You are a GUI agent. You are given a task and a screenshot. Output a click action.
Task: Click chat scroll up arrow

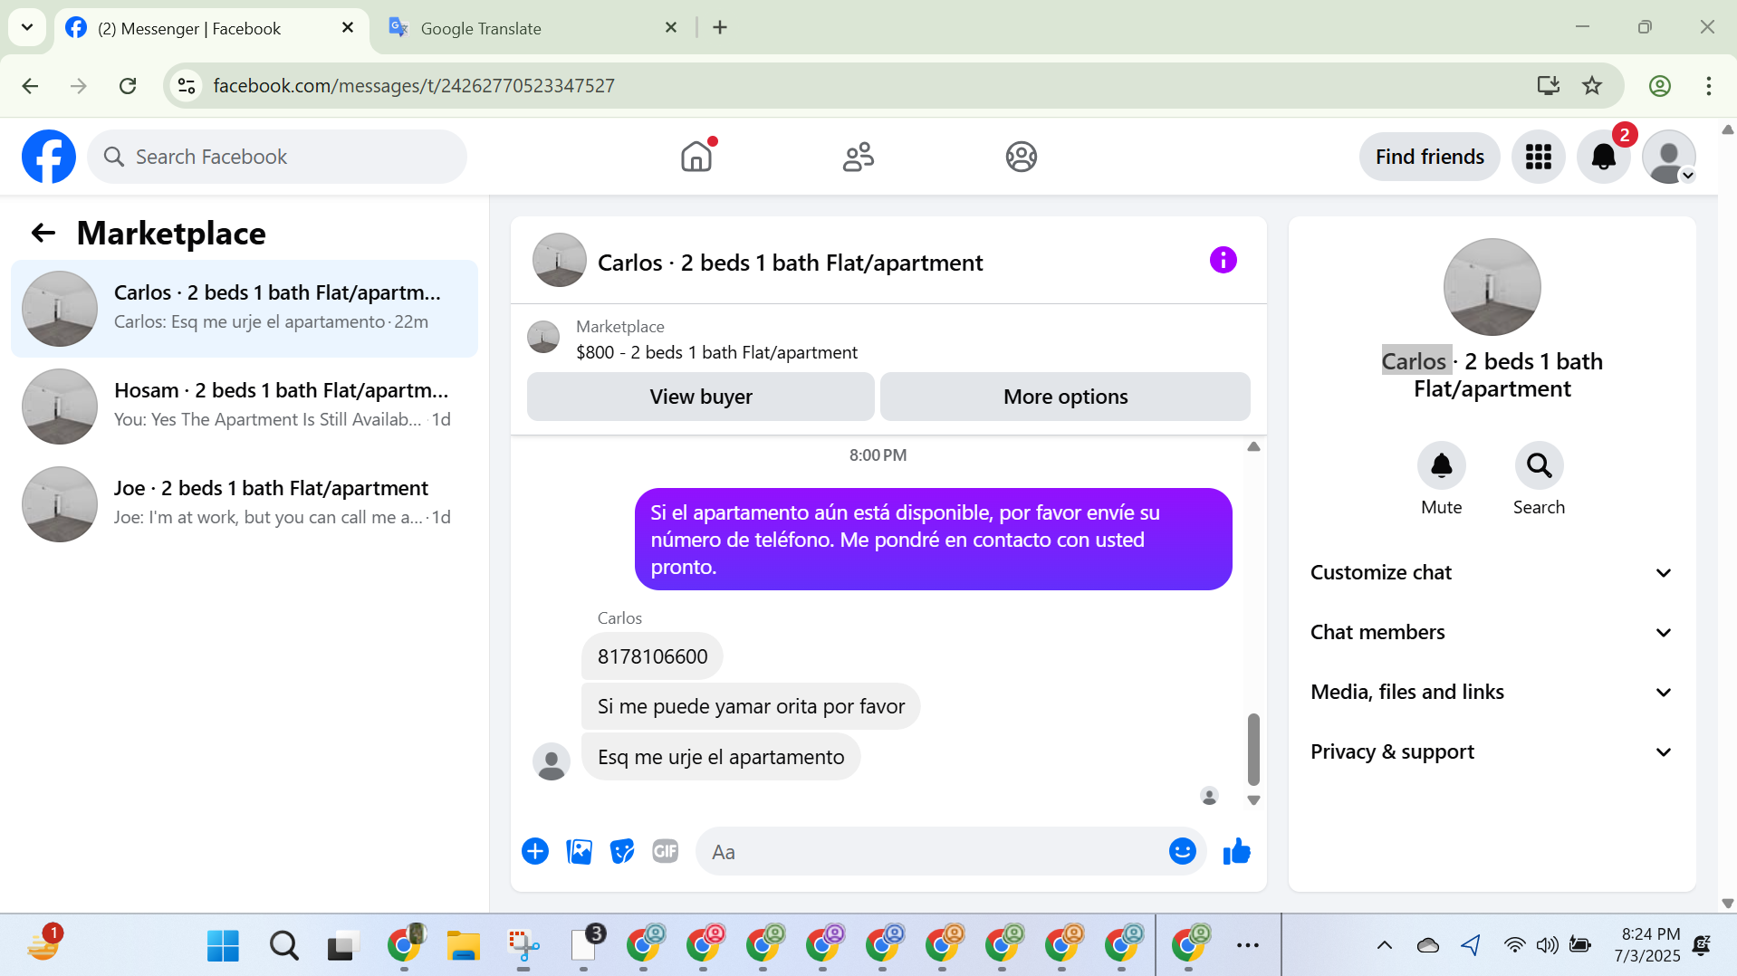pos(1253,446)
